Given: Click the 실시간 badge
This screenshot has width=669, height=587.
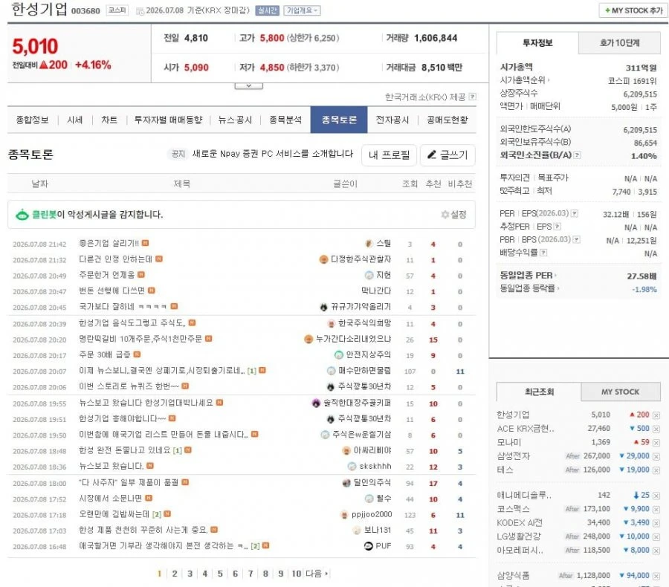Looking at the screenshot, I should [267, 10].
